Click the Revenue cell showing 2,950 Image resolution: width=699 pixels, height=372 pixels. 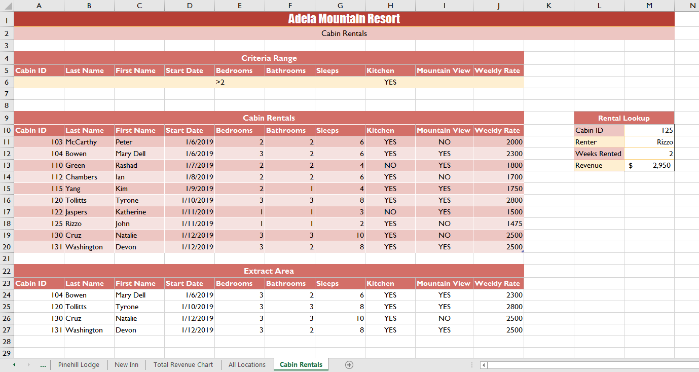[649, 165]
